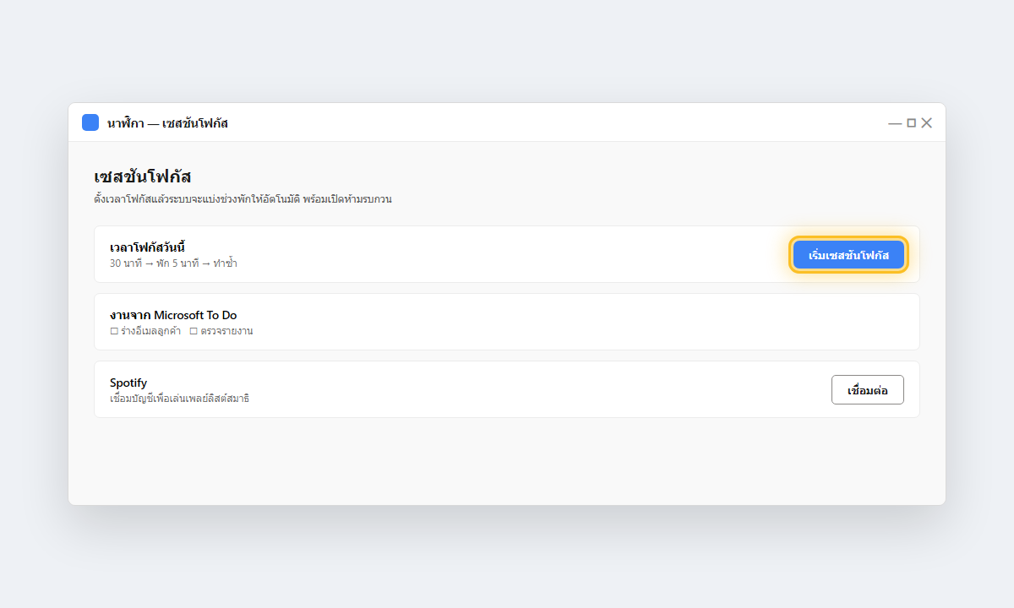Image resolution: width=1014 pixels, height=608 pixels.
Task: Click the blue Clock app icon in title bar
Action: point(90,122)
